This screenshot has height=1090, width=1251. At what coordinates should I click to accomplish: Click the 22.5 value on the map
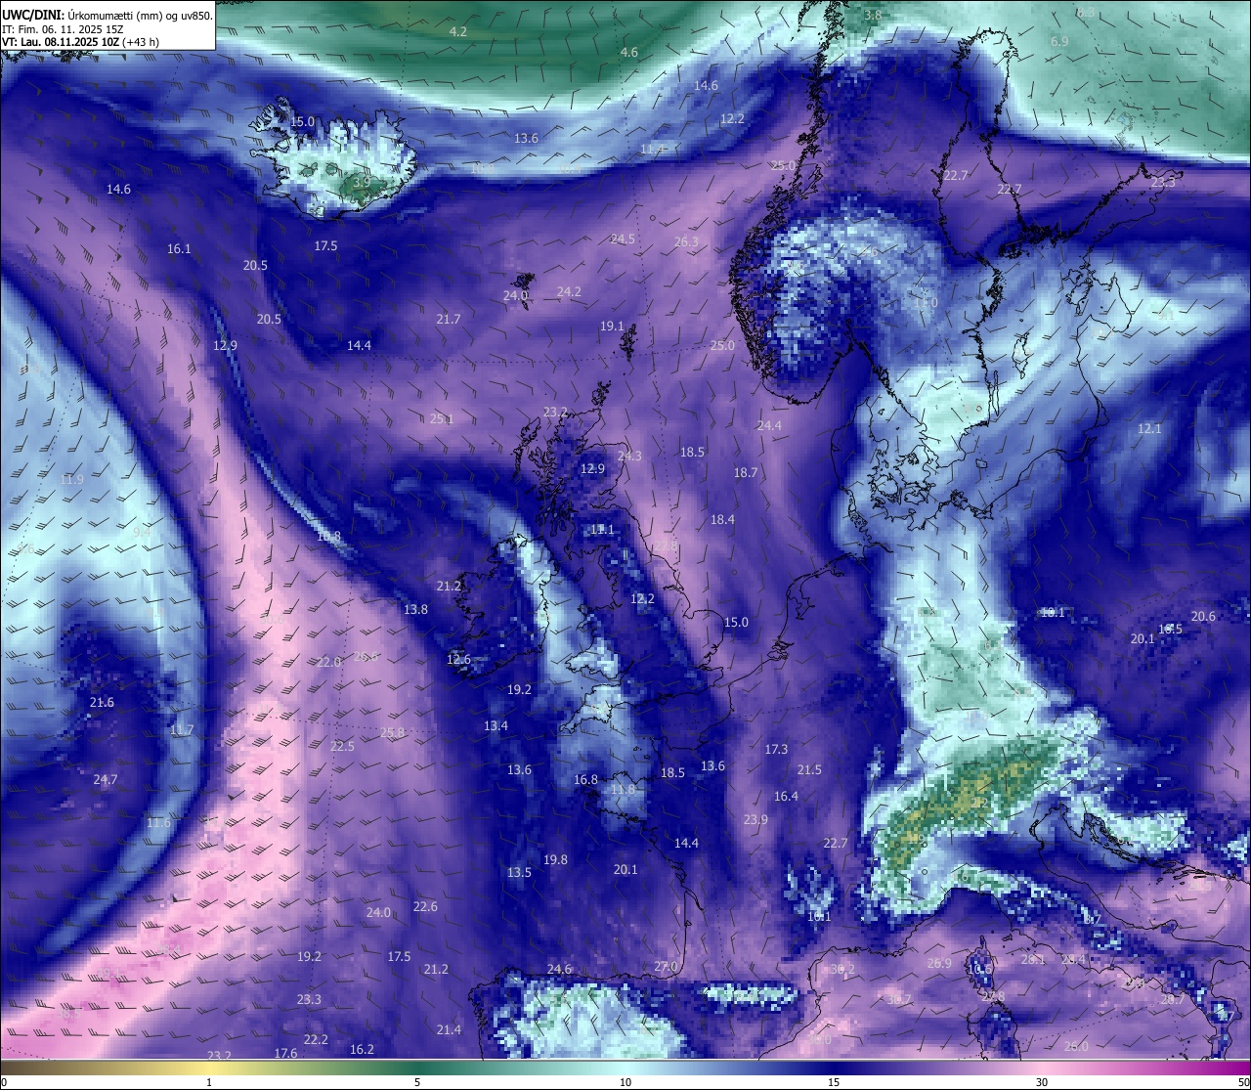tap(342, 747)
